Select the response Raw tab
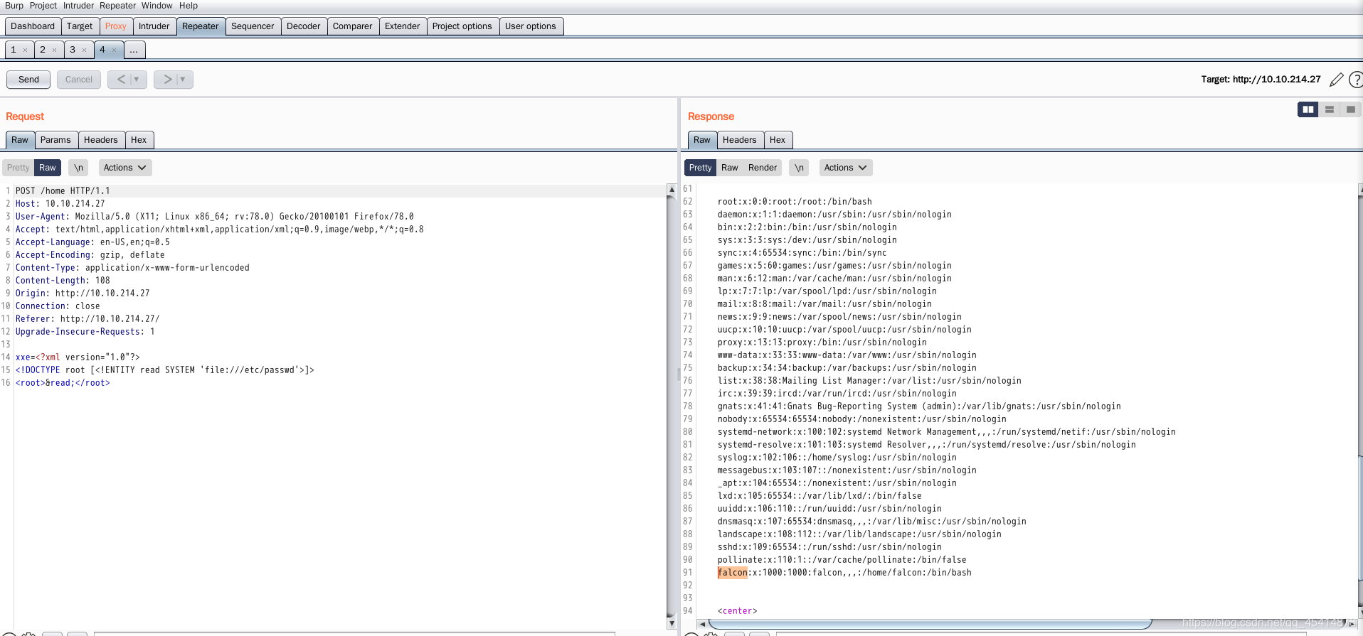This screenshot has height=636, width=1363. coord(702,140)
